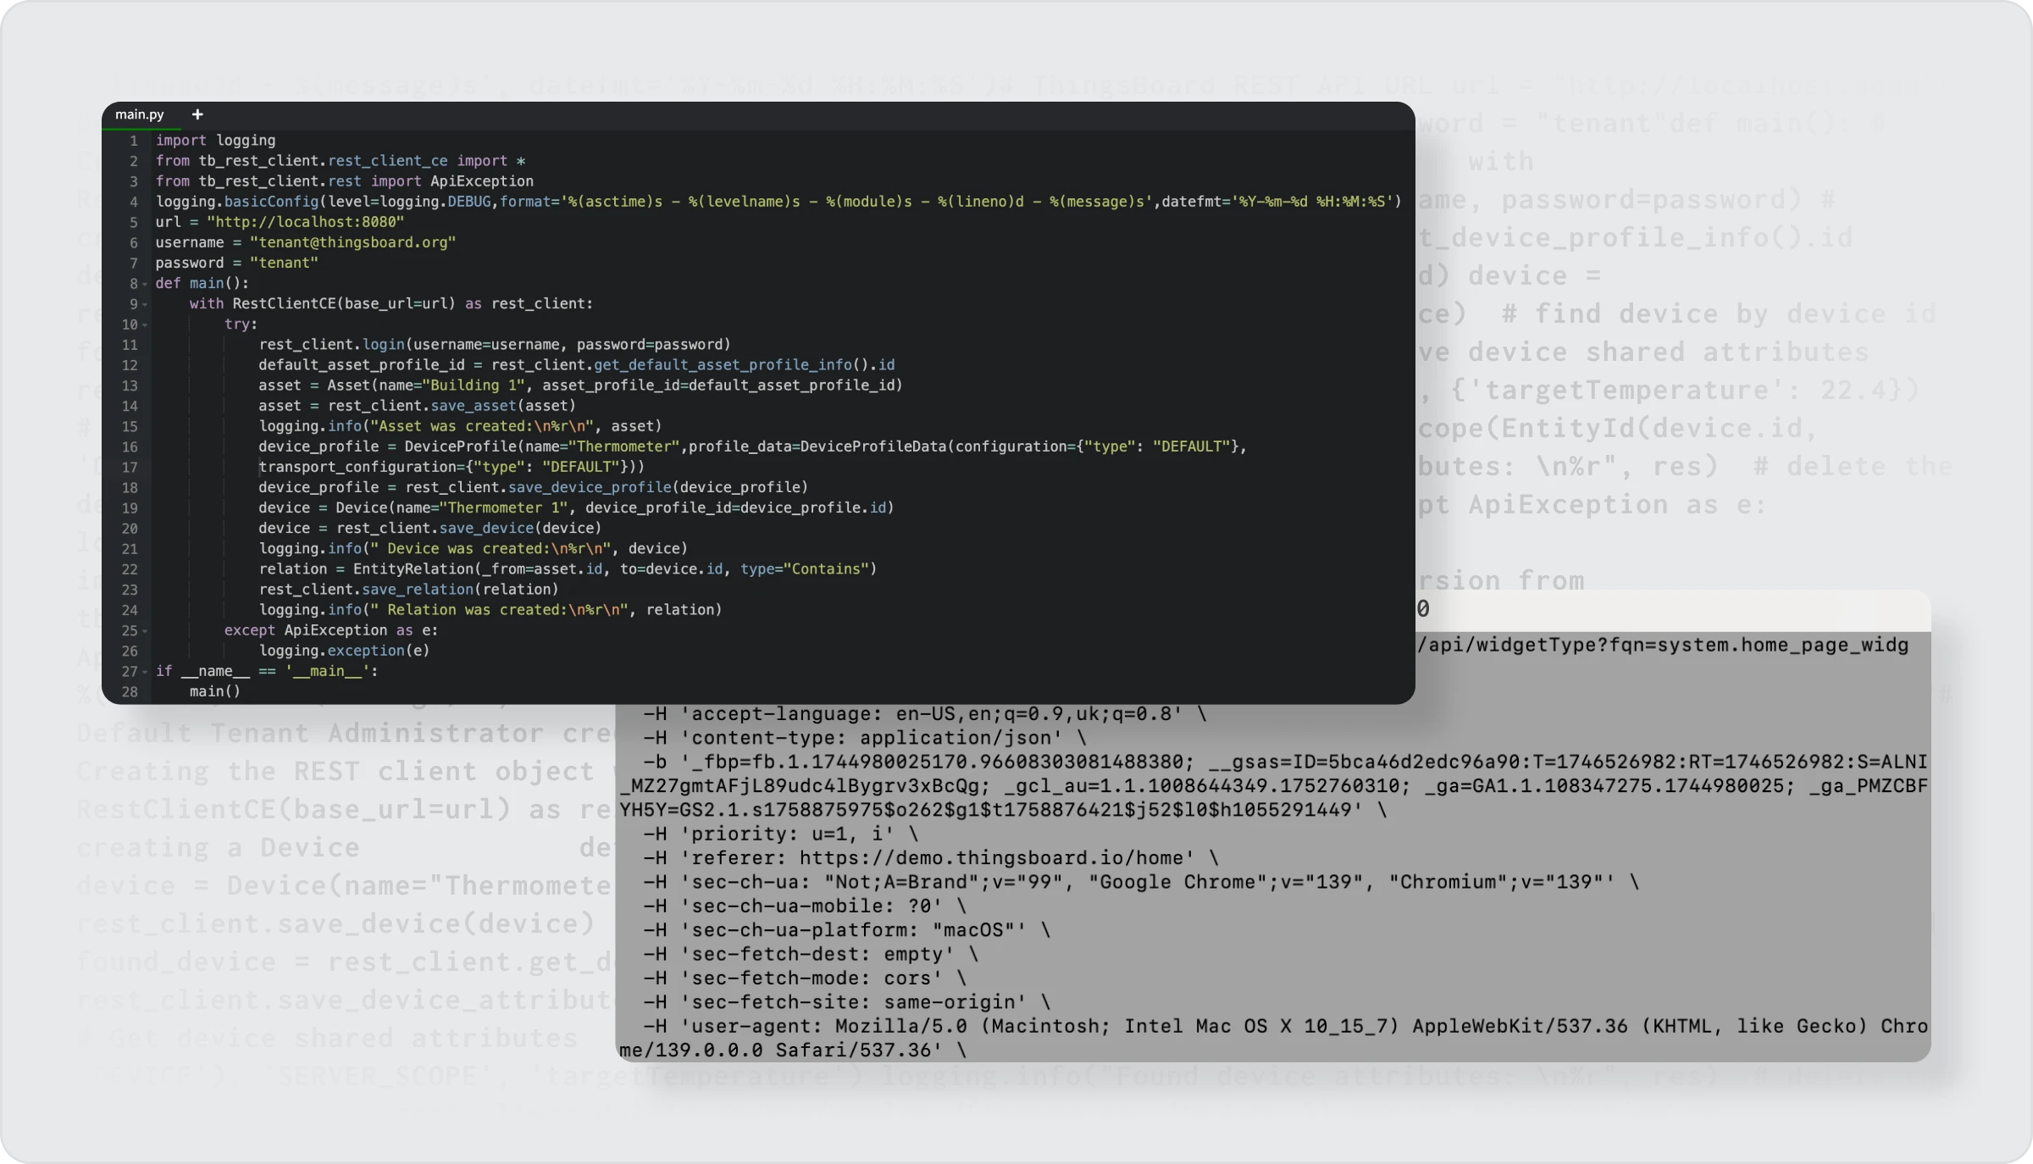The width and height of the screenshot is (2033, 1164).
Task: Fold the try block on line 10
Action: tap(145, 324)
